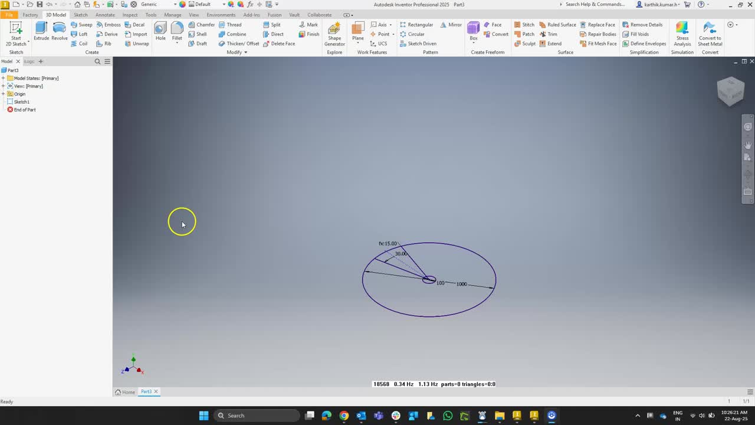Apply the Chamfer tool
Viewport: 755px width, 425px height.
(x=201, y=25)
